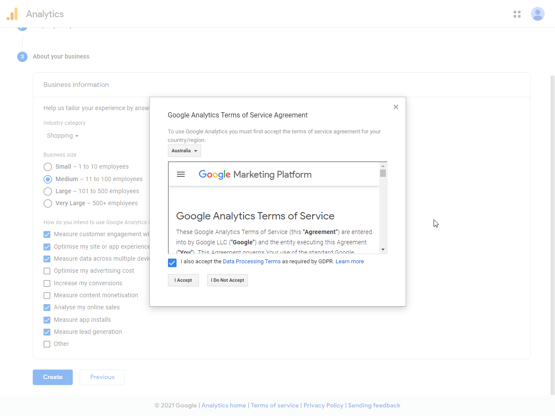Screen dimensions: 555x416
Task: Toggle Measure customer engagement checkbox
Action: (47, 234)
